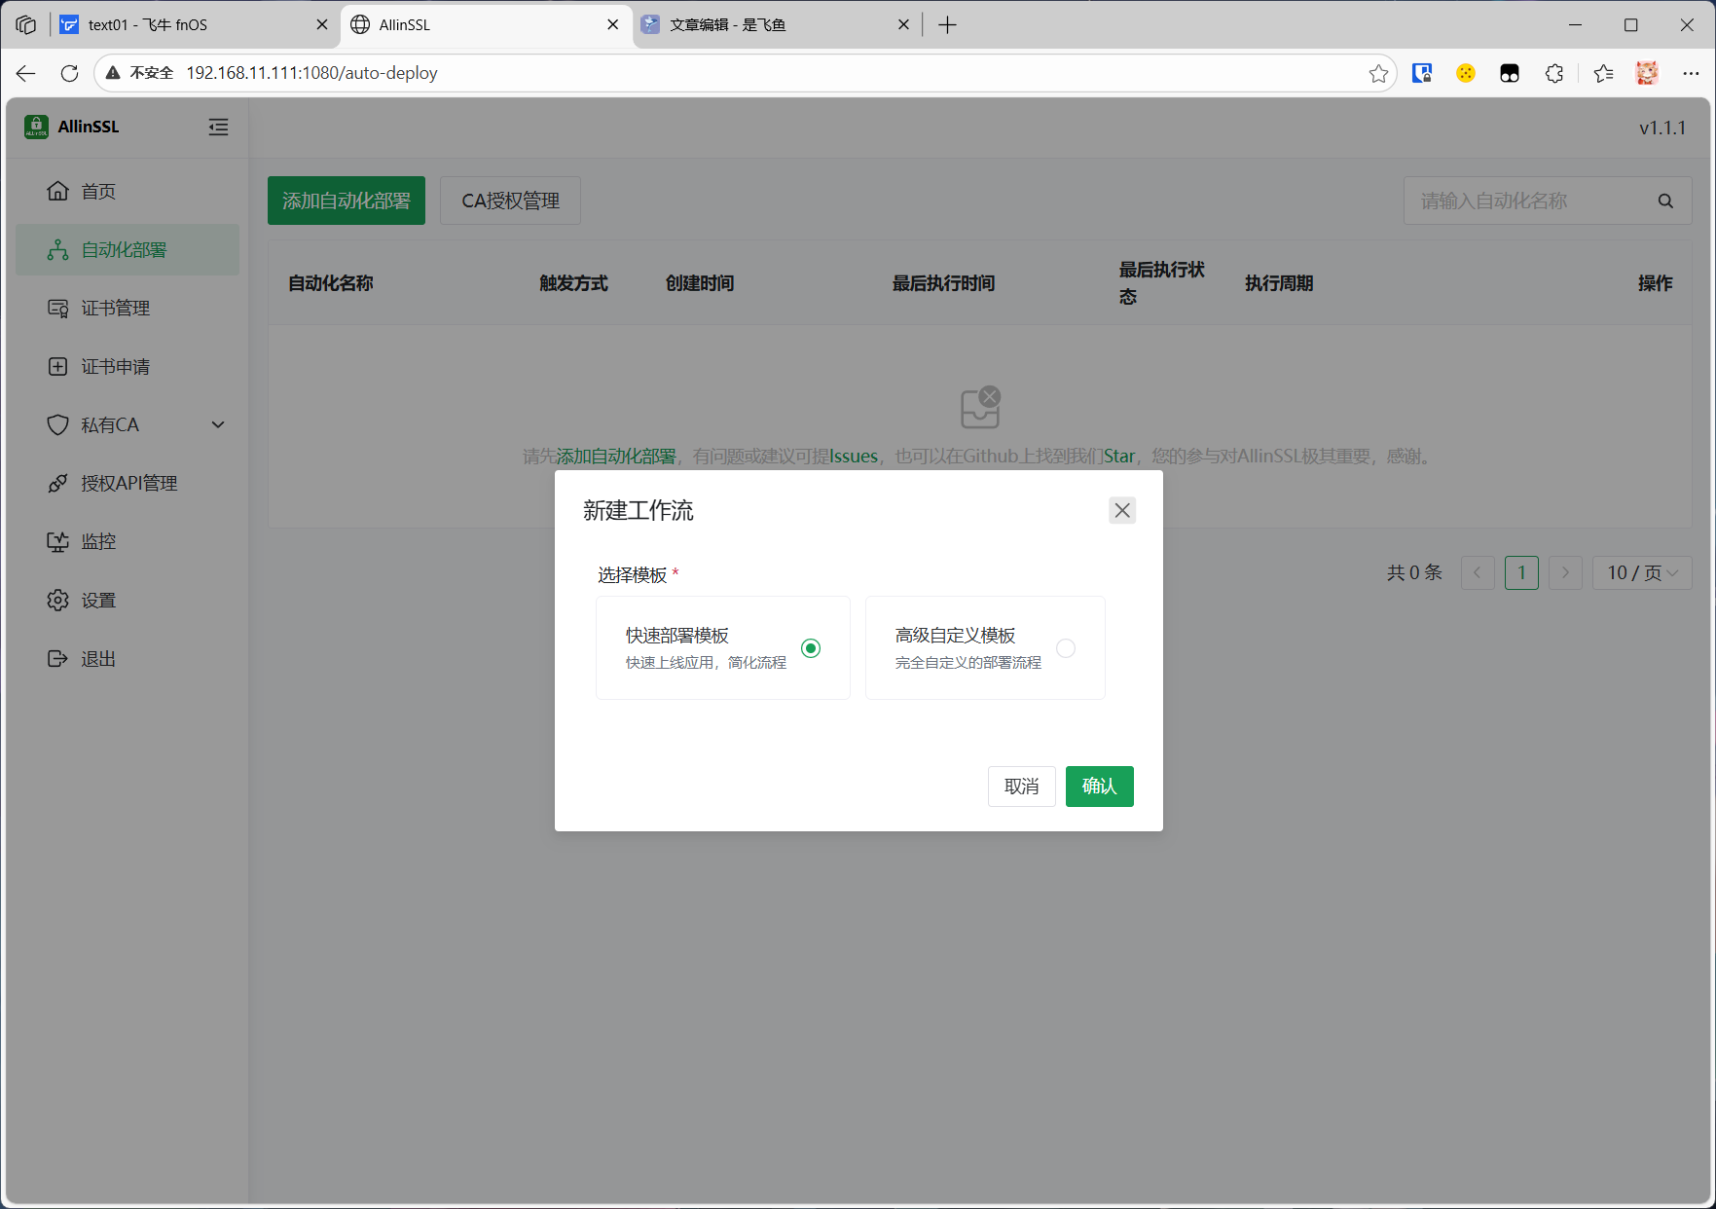The height and width of the screenshot is (1209, 1716).
Task: Collapse the AllinSSL sidebar menu icon
Action: coord(218,128)
